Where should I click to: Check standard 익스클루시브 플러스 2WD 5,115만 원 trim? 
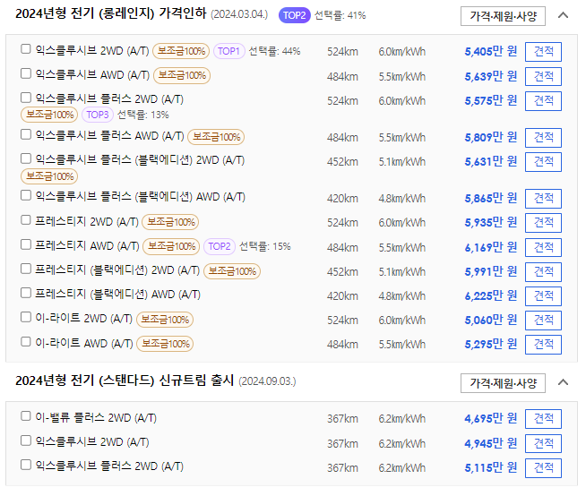coord(25,465)
